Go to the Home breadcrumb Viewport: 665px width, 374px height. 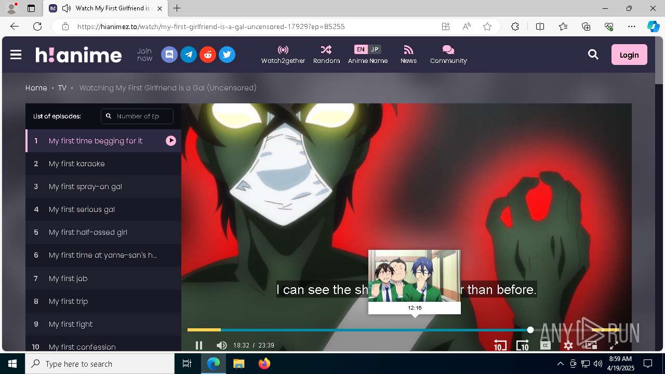[x=36, y=88]
